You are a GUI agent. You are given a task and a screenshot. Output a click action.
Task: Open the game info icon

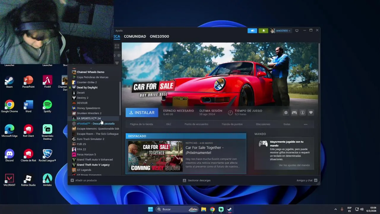(x=303, y=113)
